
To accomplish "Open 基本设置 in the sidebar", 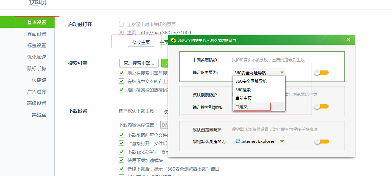I will (37, 22).
